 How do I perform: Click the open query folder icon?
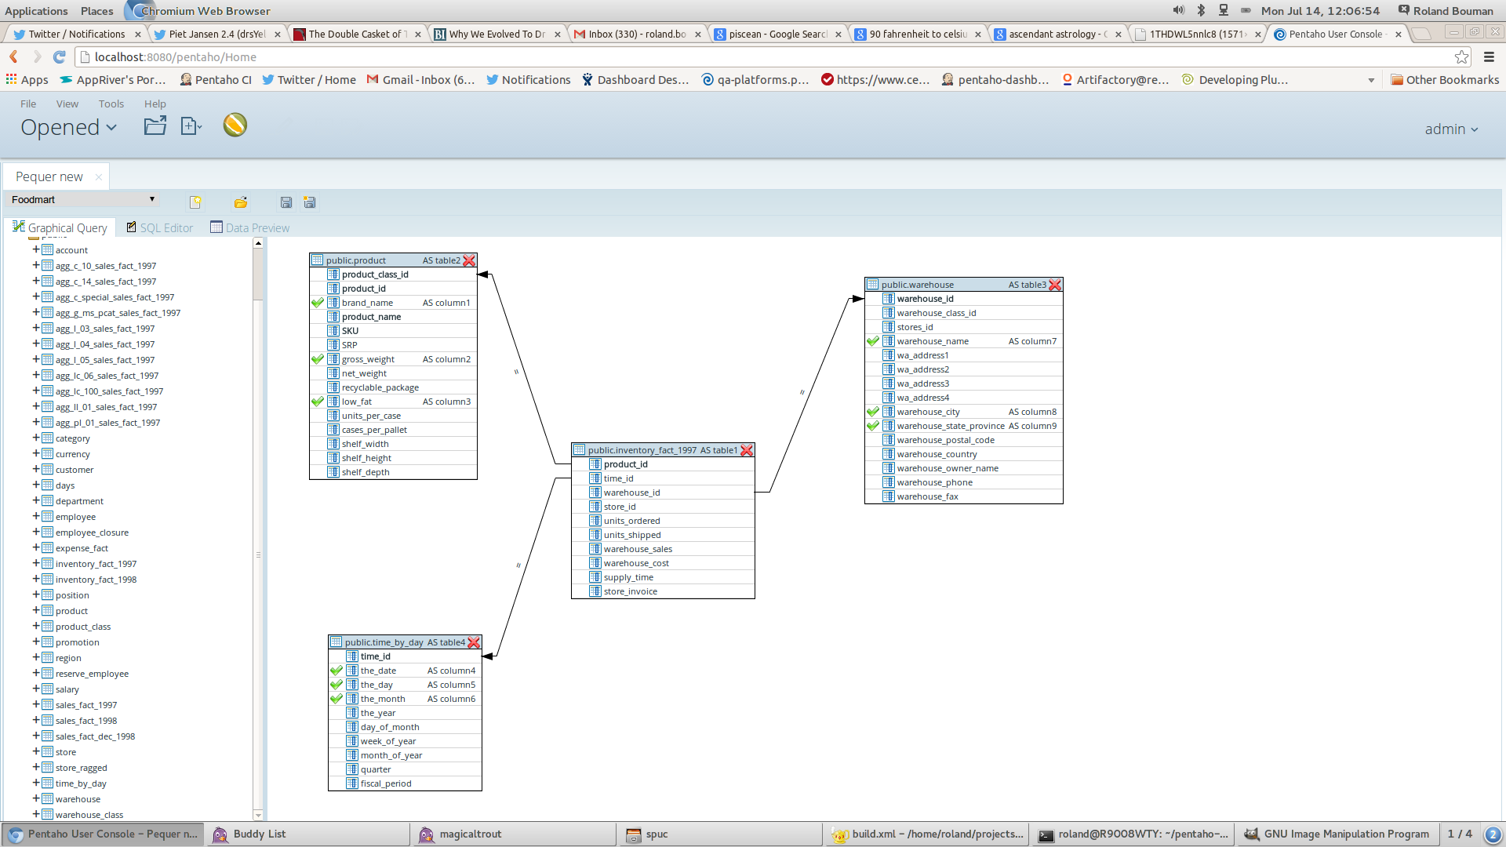241,202
